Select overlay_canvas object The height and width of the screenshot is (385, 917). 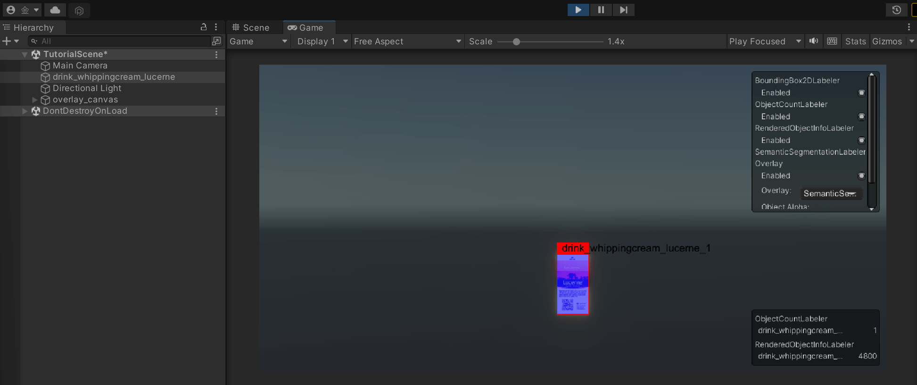pyautogui.click(x=85, y=100)
